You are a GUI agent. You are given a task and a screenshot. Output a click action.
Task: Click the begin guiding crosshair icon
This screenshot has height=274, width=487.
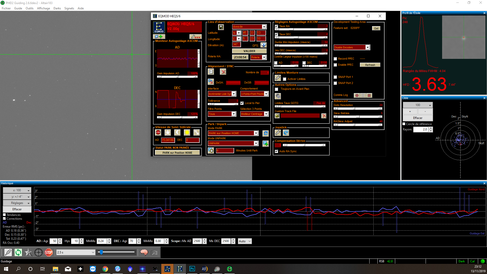[x=39, y=252]
